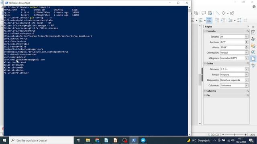Image resolution: width=257 pixels, height=144 pixels.
Task: Click the ordered list icon in Writer
Action: [201, 20]
